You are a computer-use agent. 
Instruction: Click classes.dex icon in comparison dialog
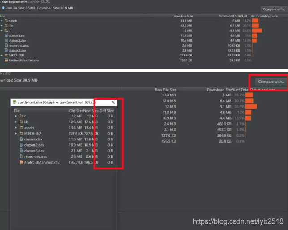click(x=21, y=139)
